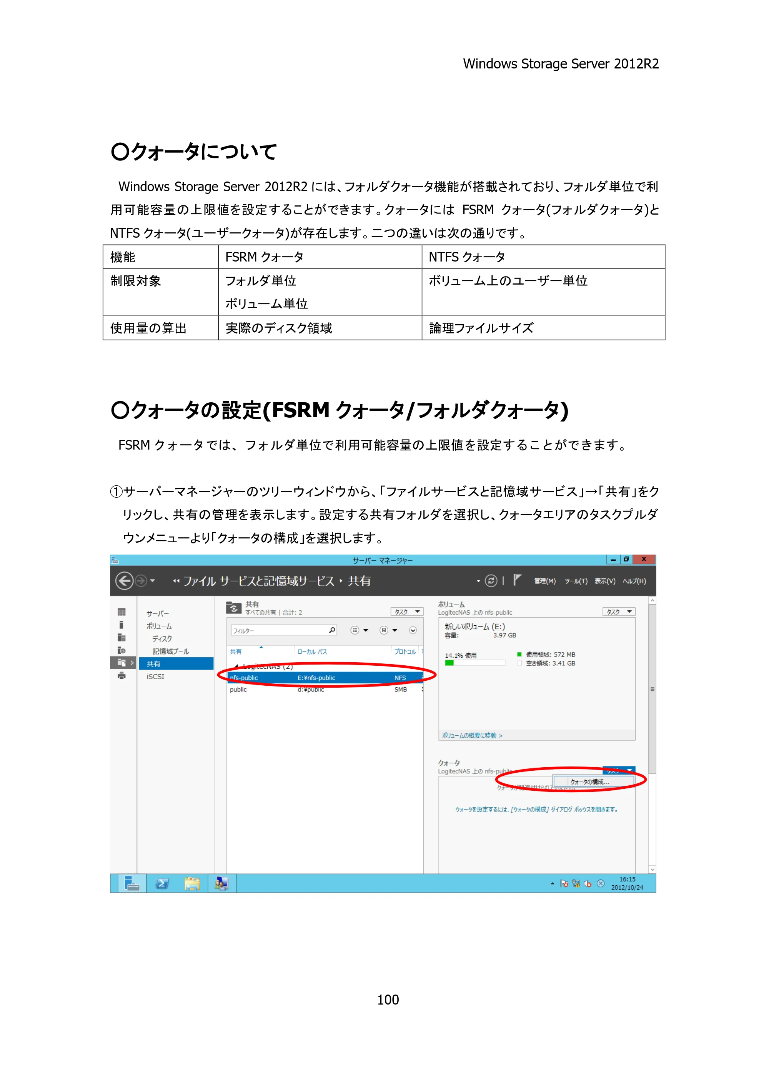The image size is (769, 1088).
Task: Select ディスク in the navigation pane
Action: pyautogui.click(x=162, y=639)
